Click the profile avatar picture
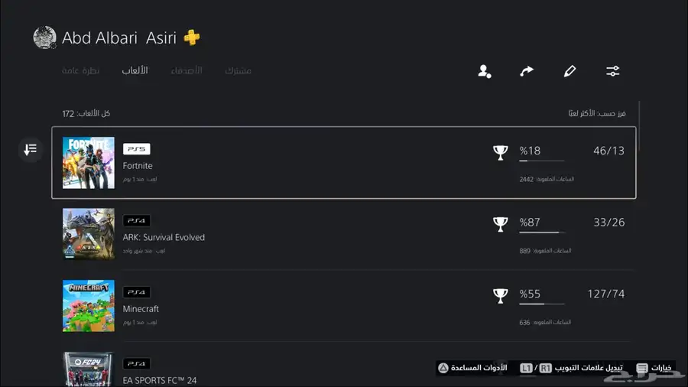This screenshot has width=688, height=387. pos(45,37)
